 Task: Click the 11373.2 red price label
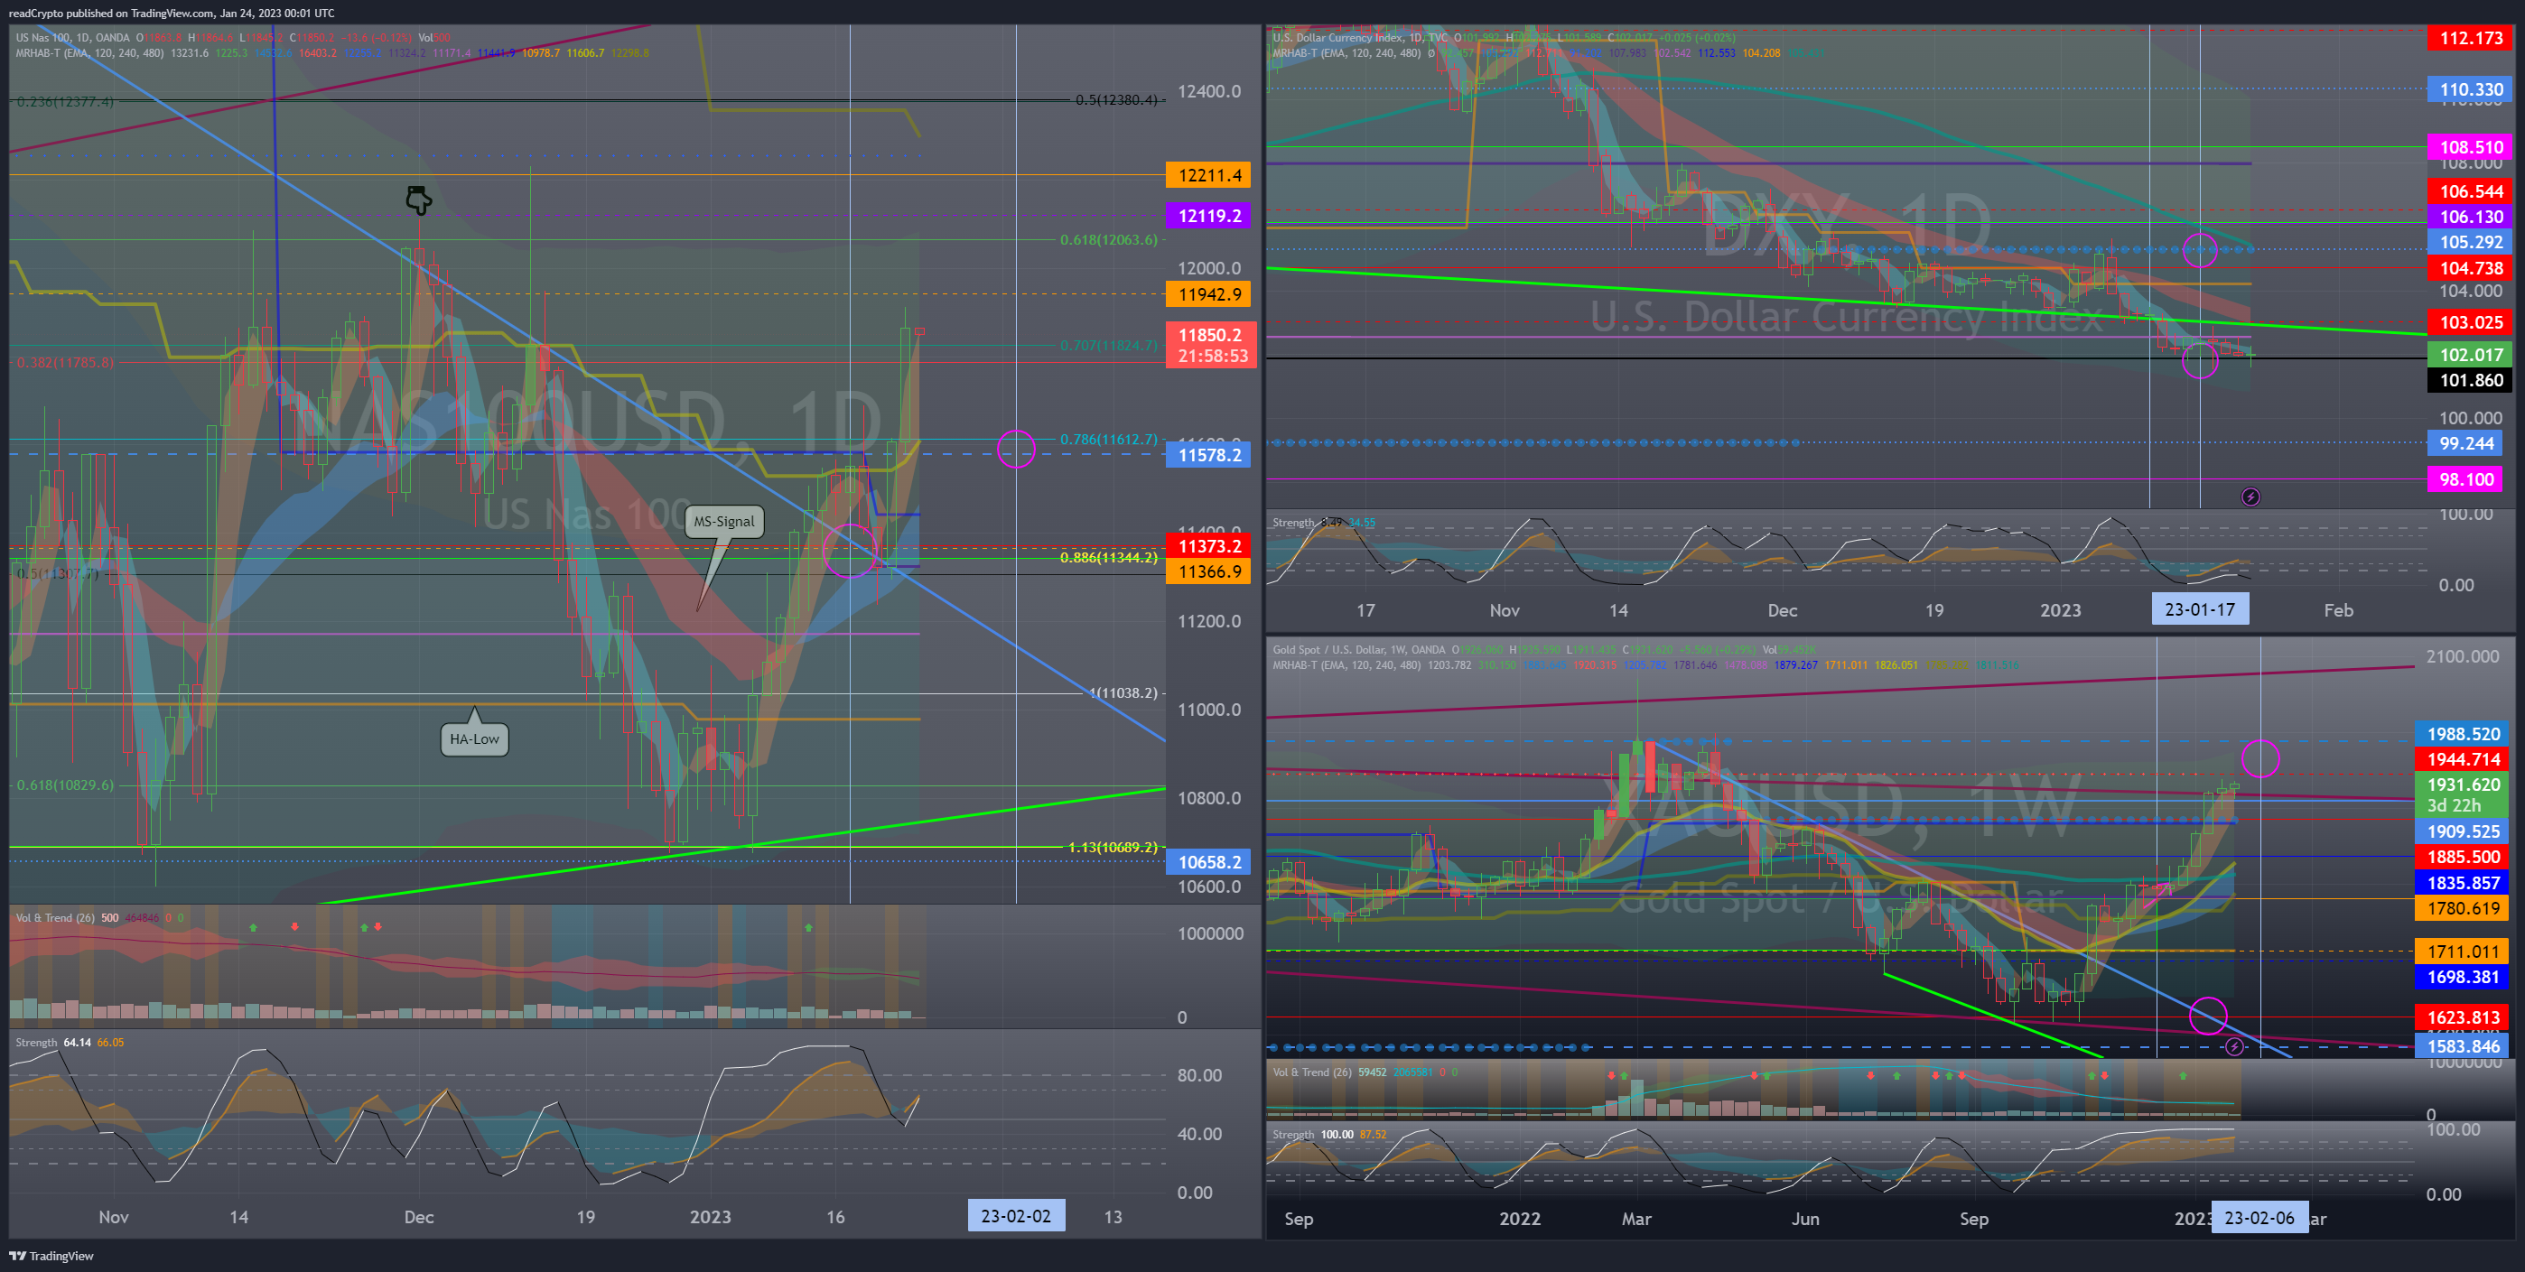tap(1208, 546)
